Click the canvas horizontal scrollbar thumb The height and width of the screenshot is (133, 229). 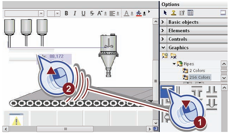65,129
